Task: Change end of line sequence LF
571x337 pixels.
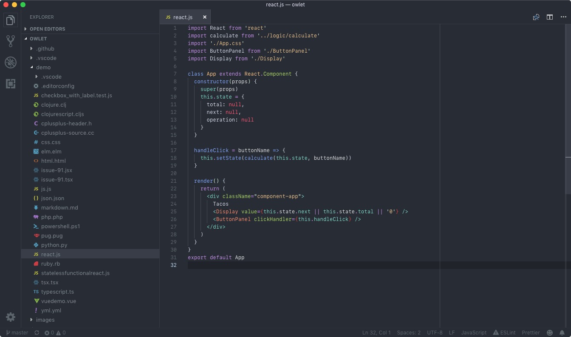Action: (452, 333)
